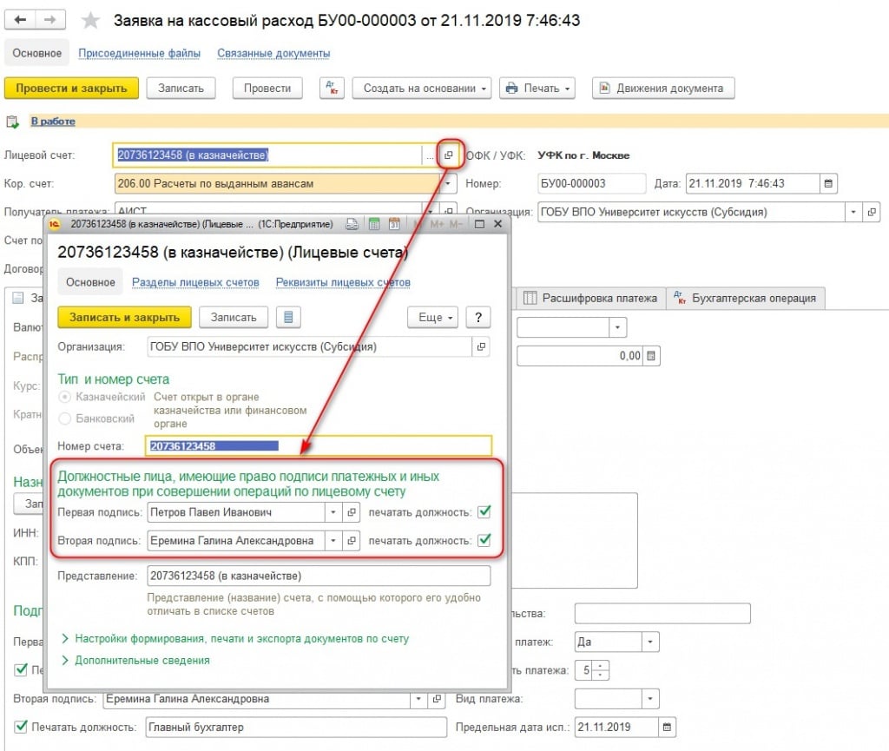Toggle печатать должность for Вторая подпись
The height and width of the screenshot is (751, 889).
(484, 541)
